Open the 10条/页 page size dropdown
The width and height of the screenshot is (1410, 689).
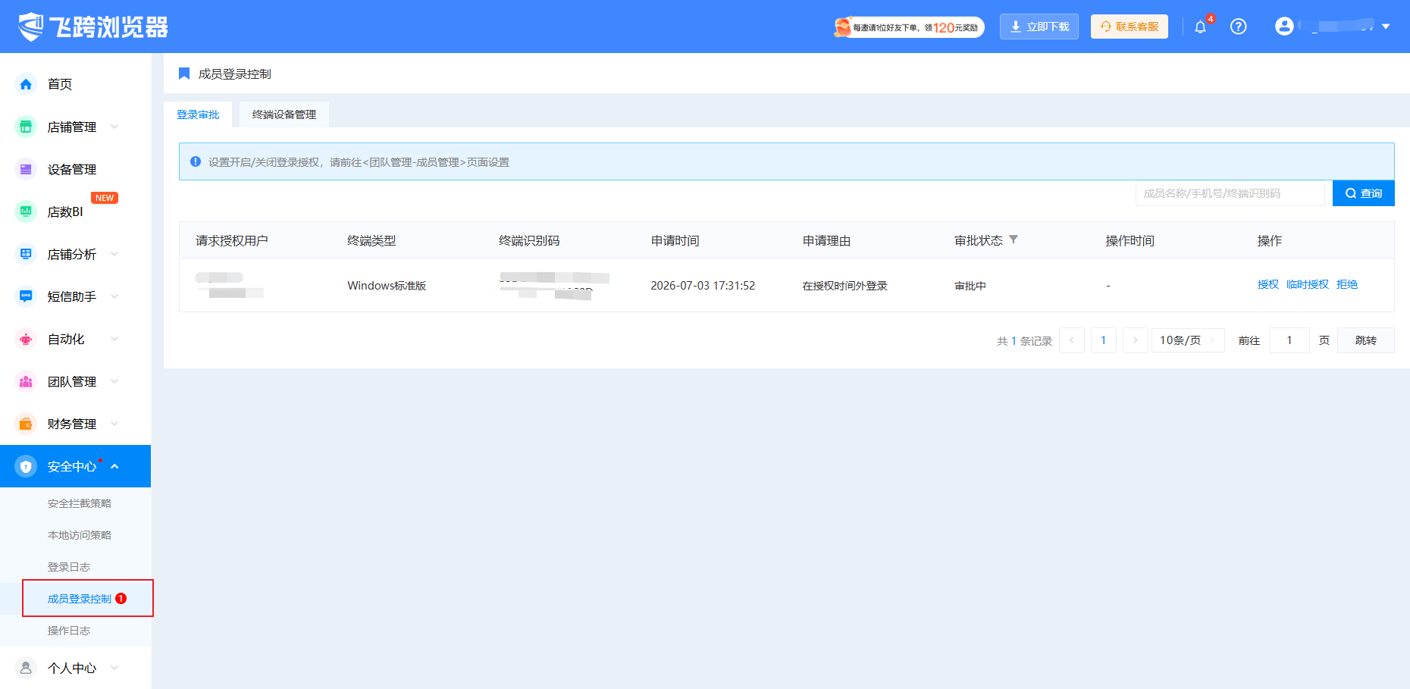point(1188,340)
